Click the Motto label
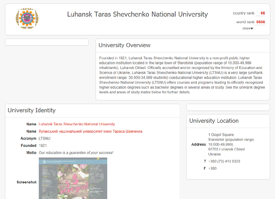 pos(31,152)
